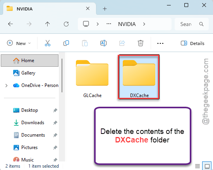The width and height of the screenshot is (213, 170).
Task: Copy the selected folder
Action: pos(66,43)
